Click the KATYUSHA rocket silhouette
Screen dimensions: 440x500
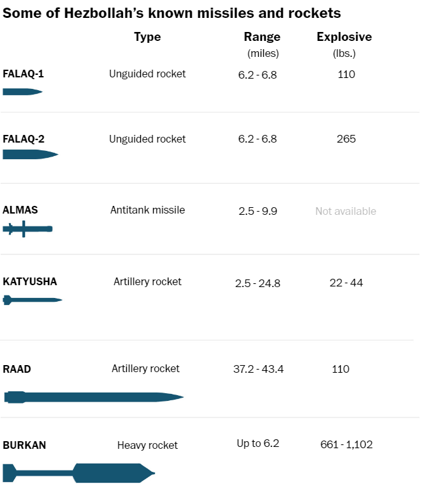pyautogui.click(x=32, y=300)
